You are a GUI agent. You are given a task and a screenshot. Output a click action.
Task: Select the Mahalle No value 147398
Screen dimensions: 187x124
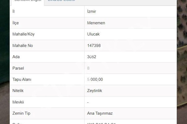(94, 46)
